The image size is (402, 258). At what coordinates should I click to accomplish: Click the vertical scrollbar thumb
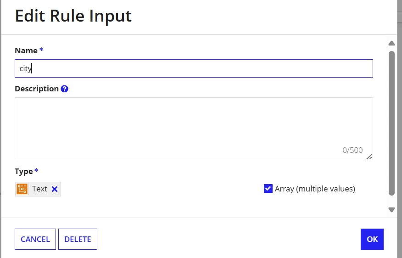391,123
